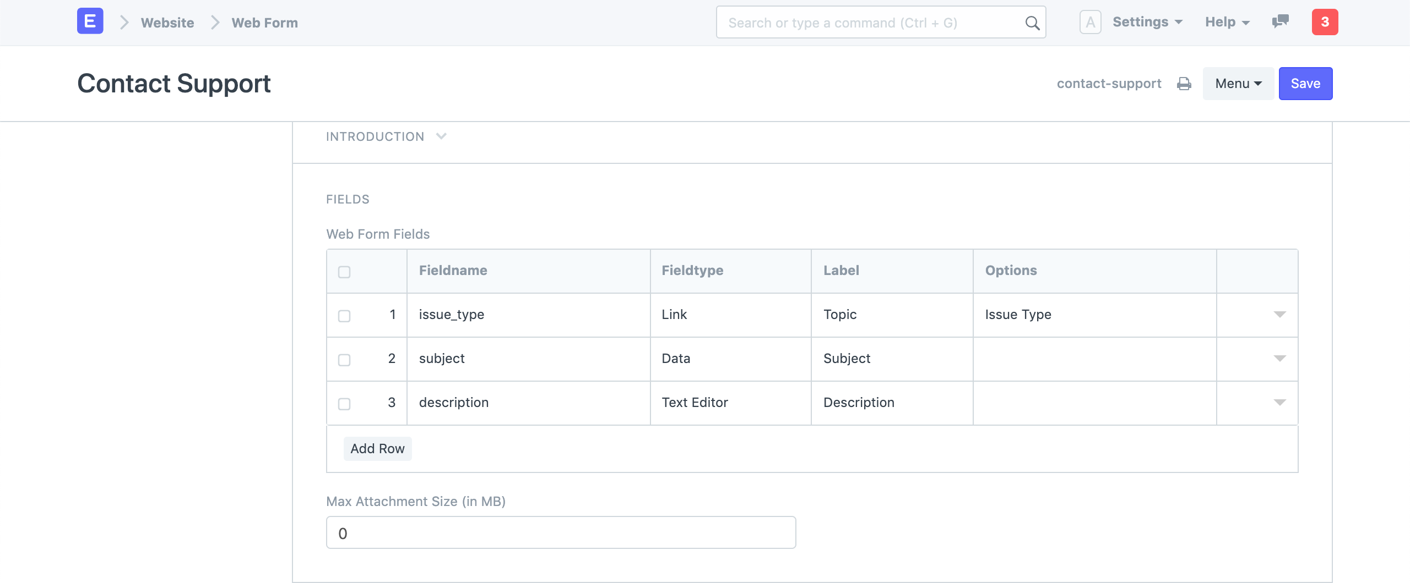1410x583 pixels.
Task: Open the print preview icon
Action: [x=1184, y=84]
